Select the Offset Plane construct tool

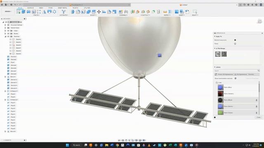point(132,12)
